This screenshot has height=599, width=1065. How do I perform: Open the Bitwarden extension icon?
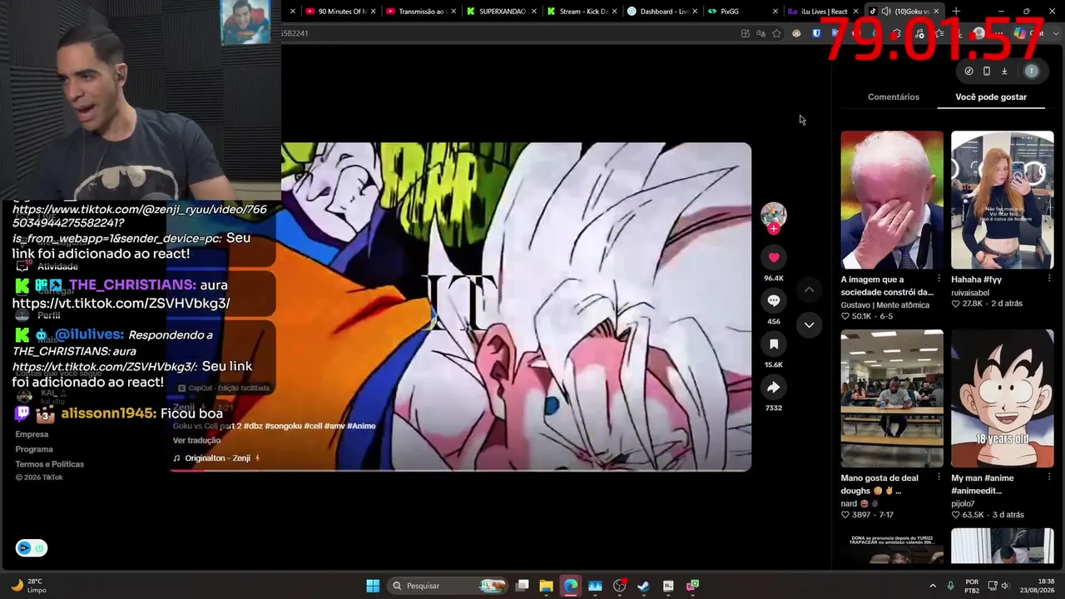click(816, 33)
